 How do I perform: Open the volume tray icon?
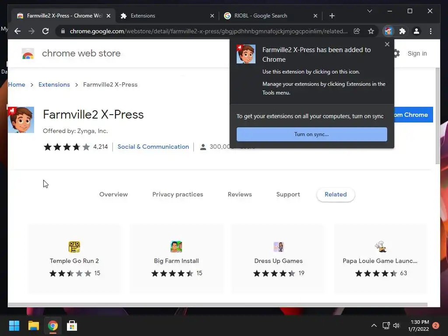396,325
